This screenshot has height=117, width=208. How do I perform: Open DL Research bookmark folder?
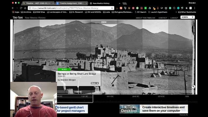tap(76, 12)
